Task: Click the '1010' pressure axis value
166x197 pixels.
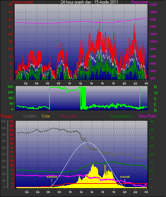Action: tap(154, 27)
